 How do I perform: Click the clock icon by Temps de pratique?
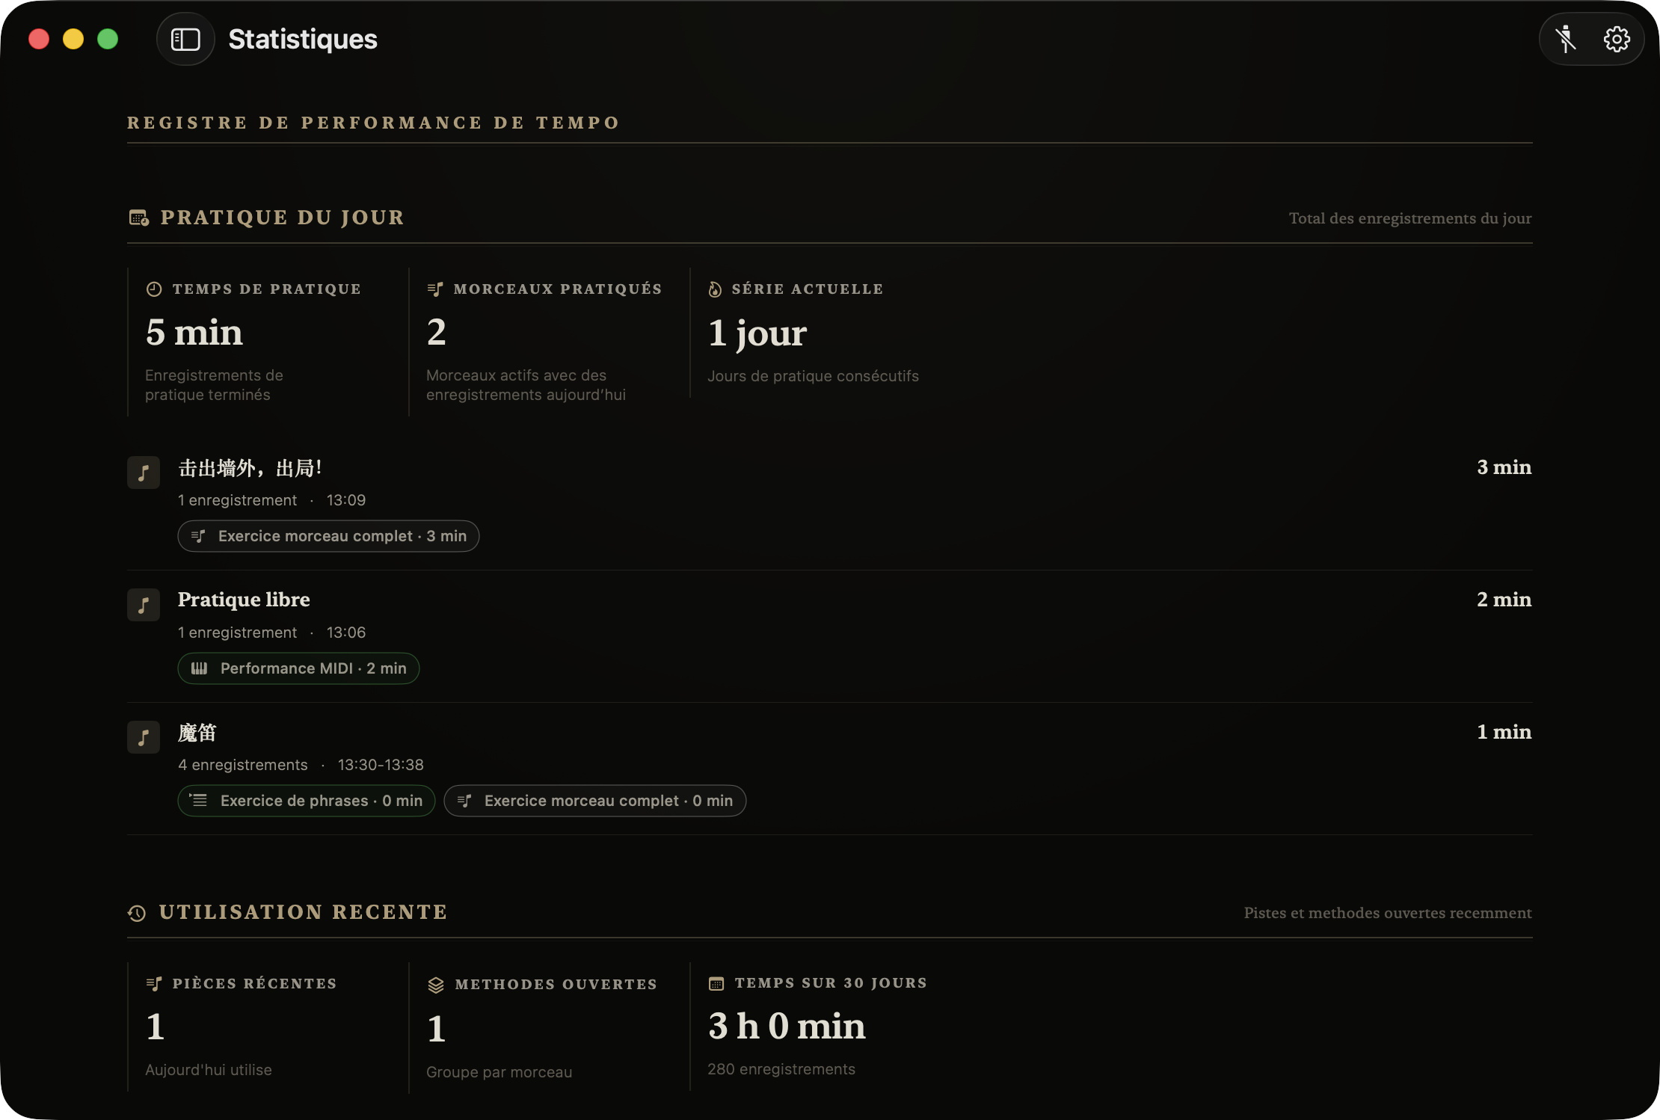coord(154,289)
